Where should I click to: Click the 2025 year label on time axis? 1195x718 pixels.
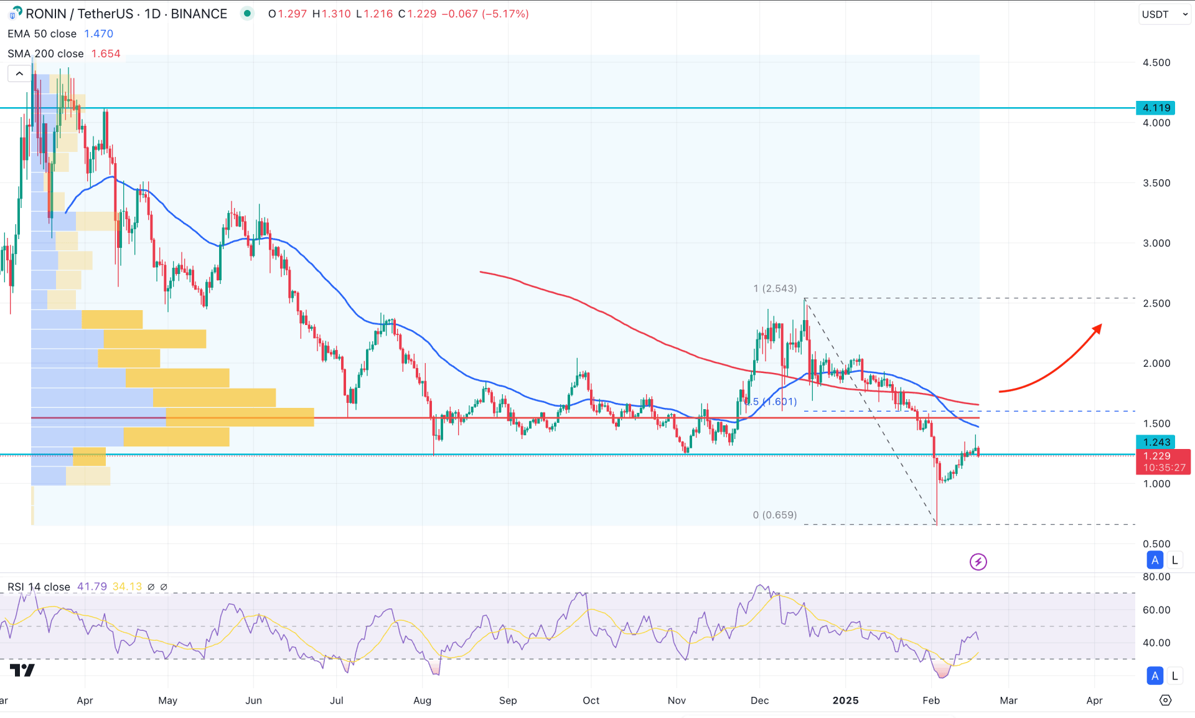(x=845, y=701)
